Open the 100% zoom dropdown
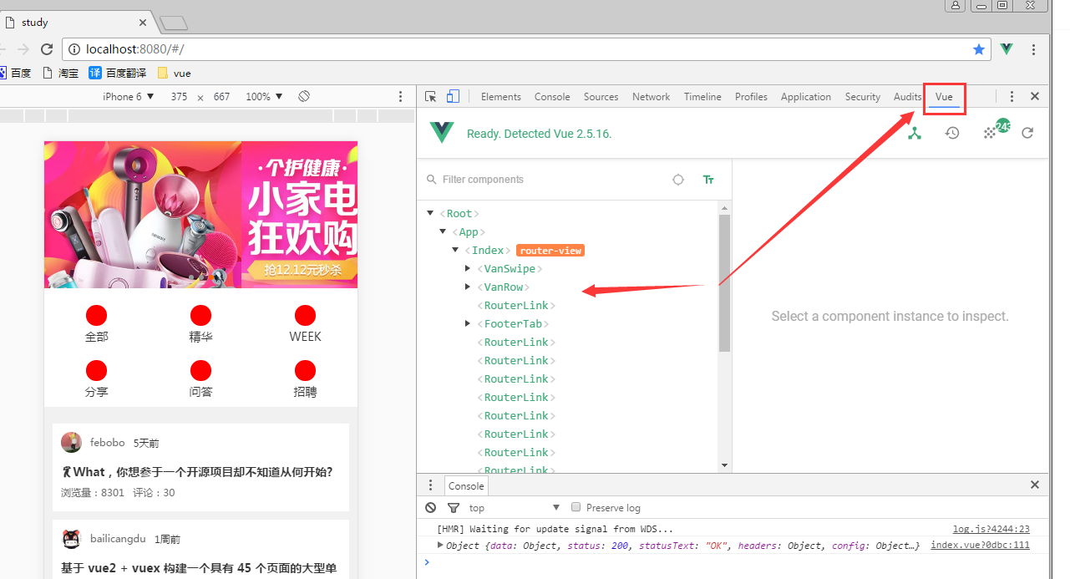Image resolution: width=1070 pixels, height=579 pixels. [264, 97]
